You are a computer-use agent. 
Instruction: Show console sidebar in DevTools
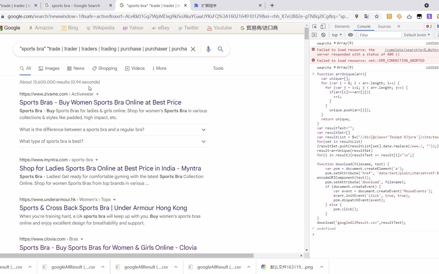314,35
